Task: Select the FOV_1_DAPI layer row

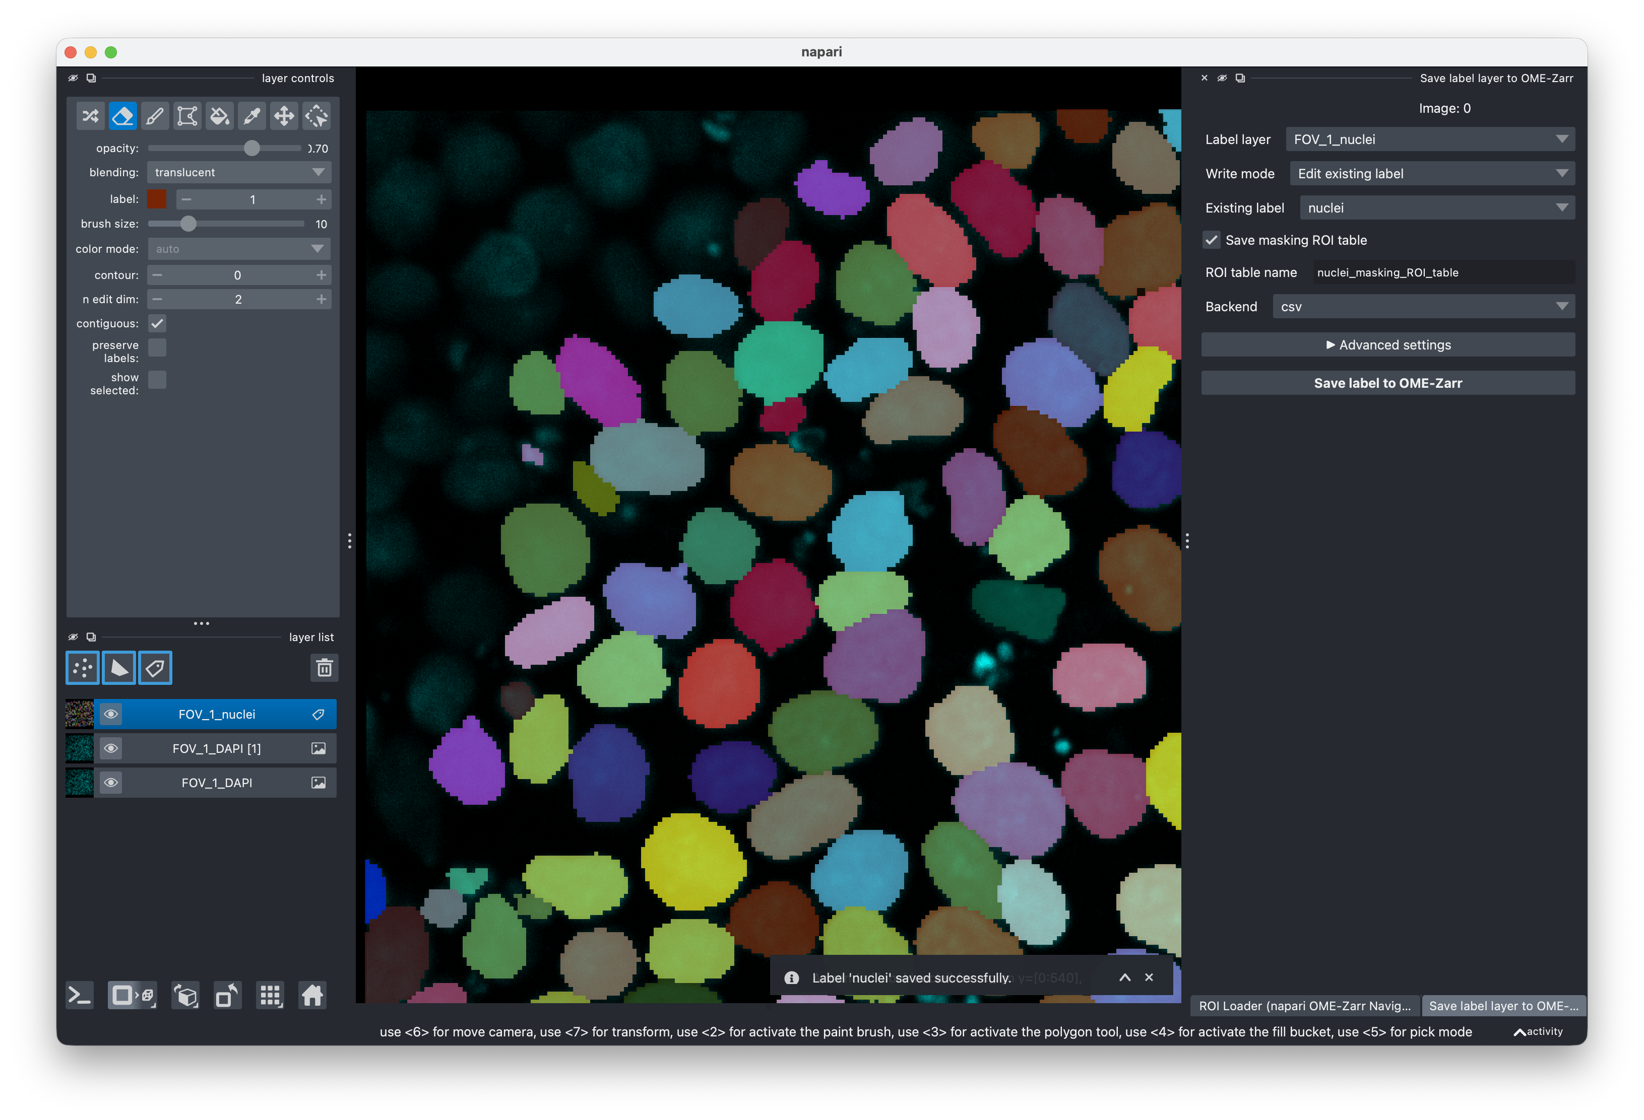Action: (x=201, y=782)
